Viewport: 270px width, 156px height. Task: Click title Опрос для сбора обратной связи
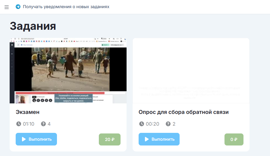coord(184,112)
